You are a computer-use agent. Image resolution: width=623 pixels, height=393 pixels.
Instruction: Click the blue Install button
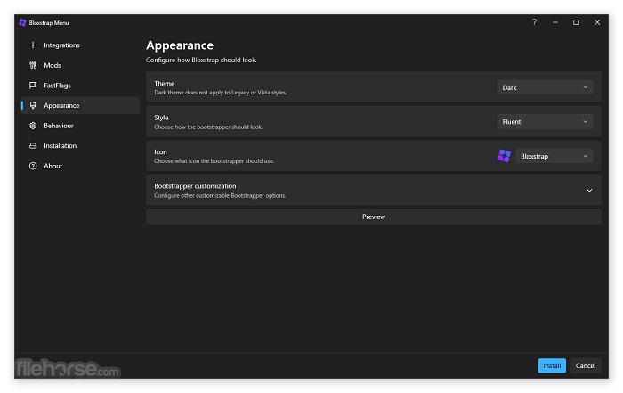[552, 365]
